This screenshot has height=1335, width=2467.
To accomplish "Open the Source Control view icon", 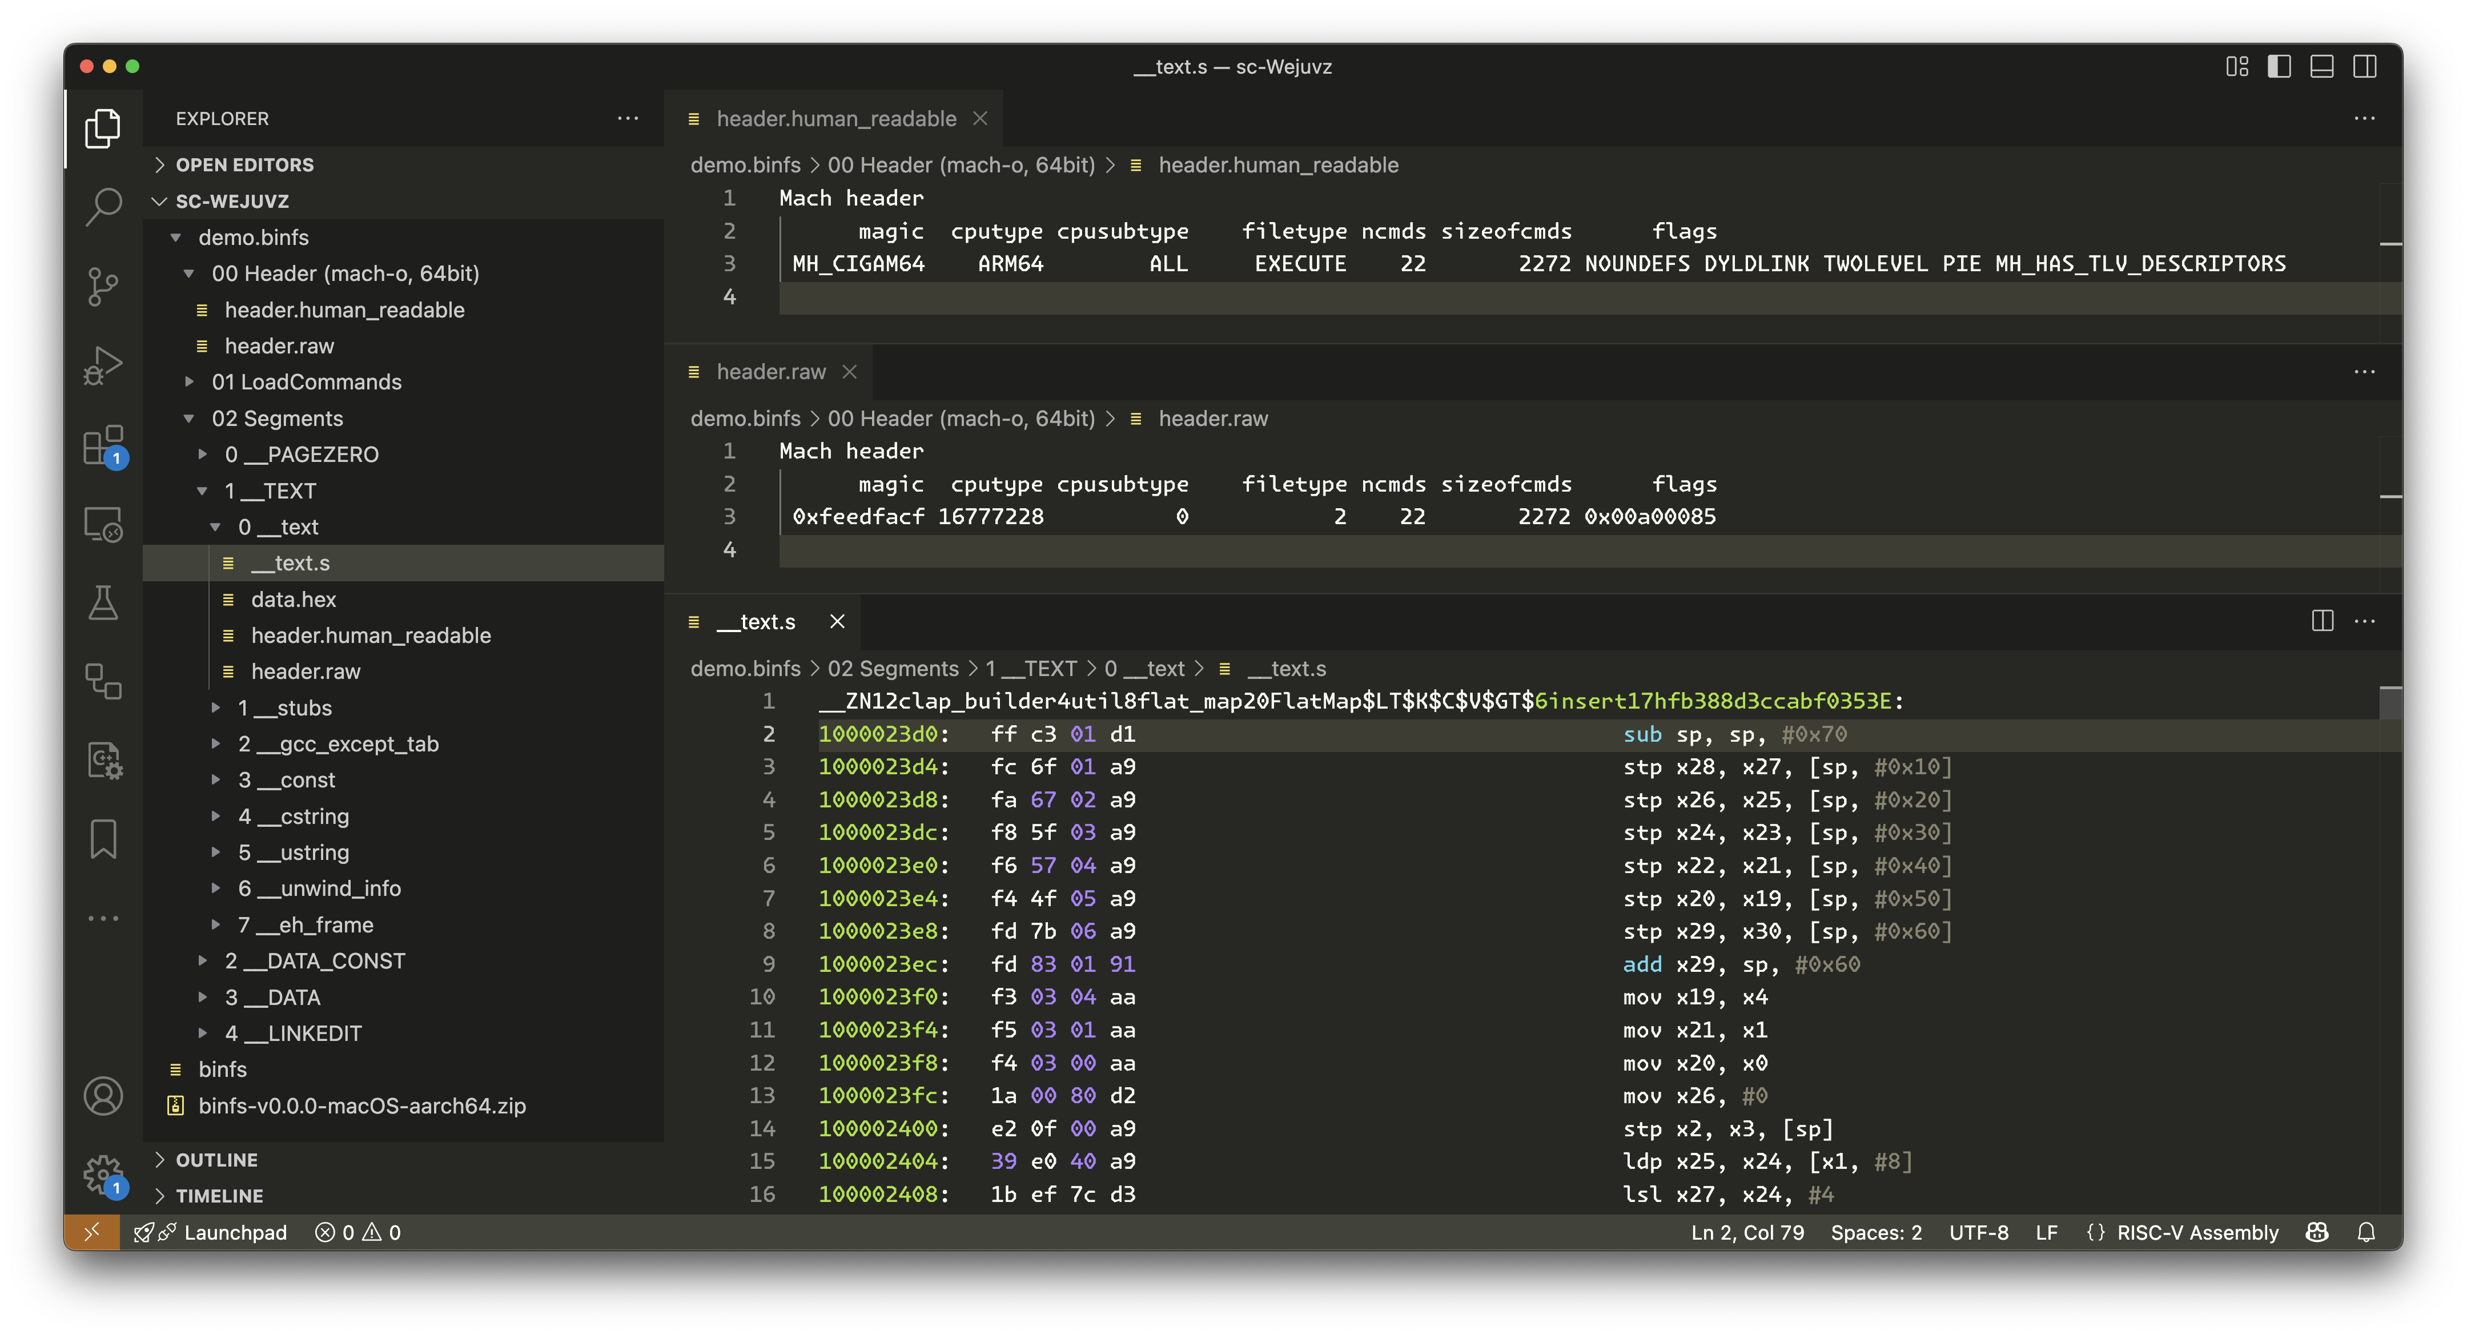I will pyautogui.click(x=102, y=286).
